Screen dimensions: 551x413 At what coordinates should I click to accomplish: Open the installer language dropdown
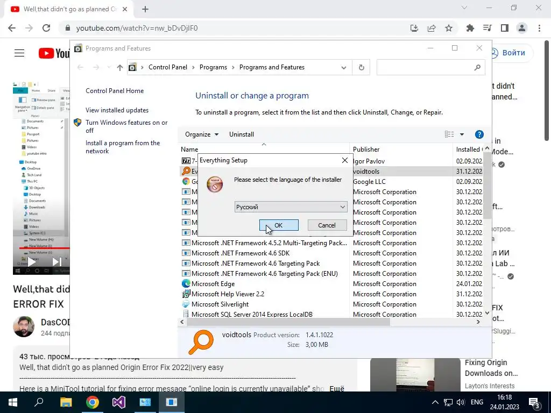coord(291,207)
